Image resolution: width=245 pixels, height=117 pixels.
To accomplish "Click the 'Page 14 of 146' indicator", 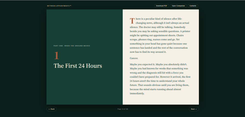I will (x=123, y=109).
